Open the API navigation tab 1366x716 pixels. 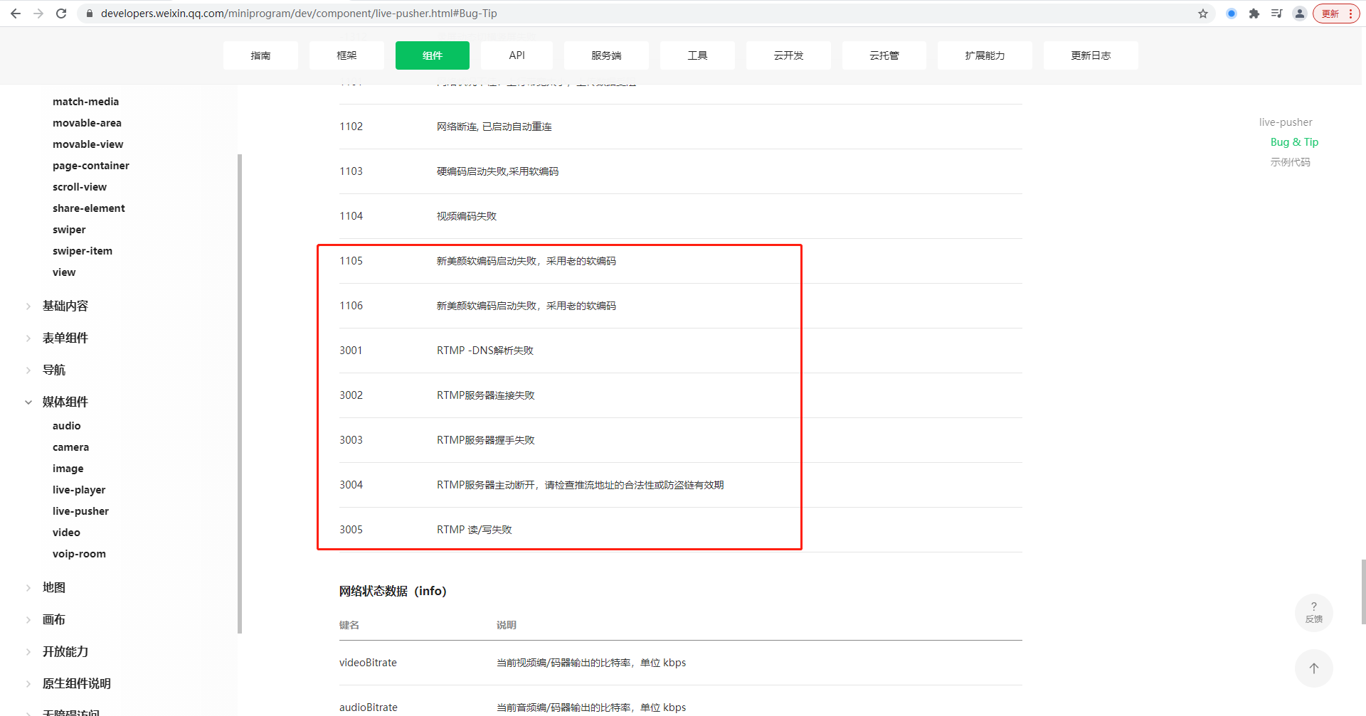[517, 55]
